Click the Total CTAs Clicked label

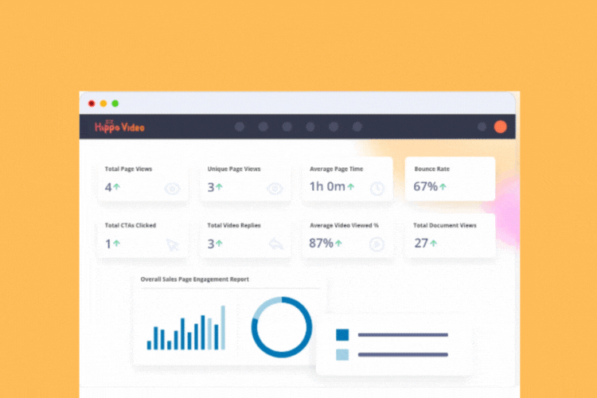pyautogui.click(x=131, y=225)
